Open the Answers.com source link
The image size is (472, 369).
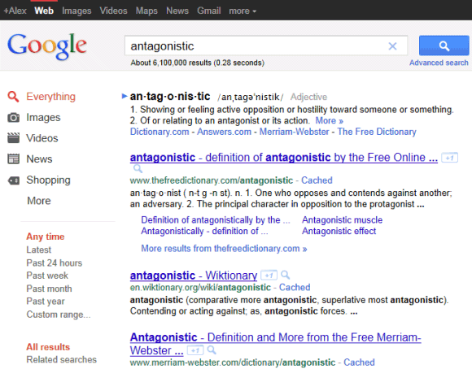[224, 132]
